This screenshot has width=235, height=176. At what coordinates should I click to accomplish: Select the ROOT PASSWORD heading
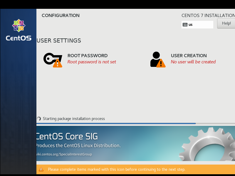click(88, 56)
